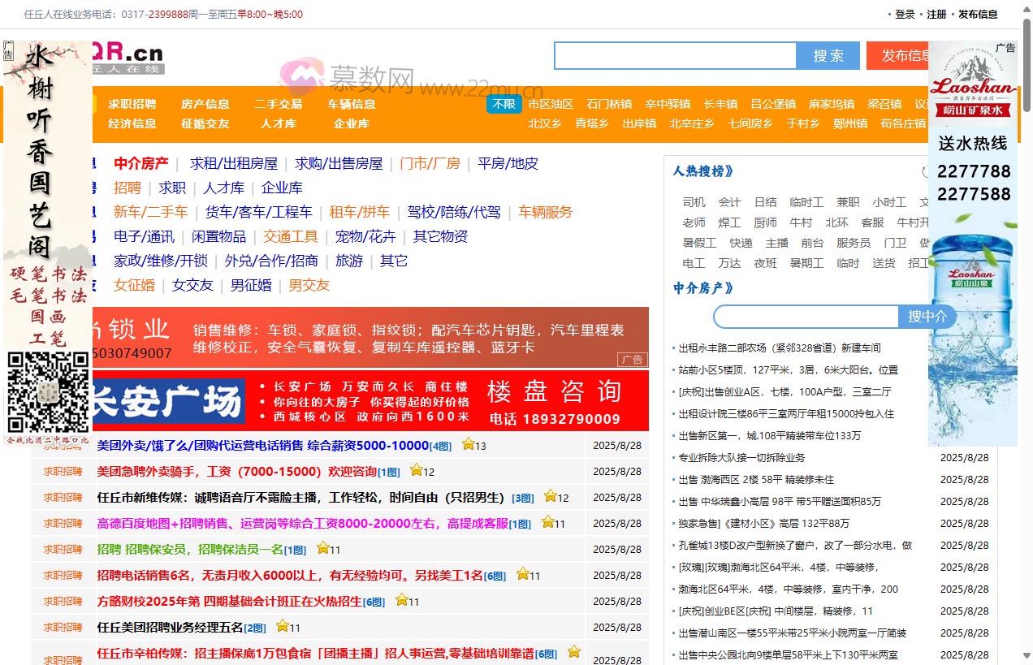1033x665 pixels.
Task: Click the 广告 badge on the locksmith banner
Action: pos(633,360)
